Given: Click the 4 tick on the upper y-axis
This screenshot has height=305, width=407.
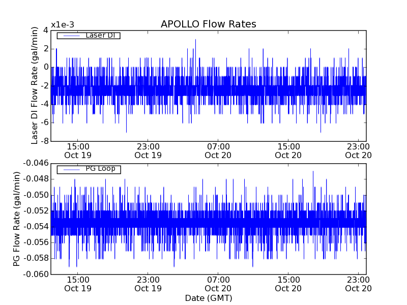Looking at the screenshot, I should (45, 30).
